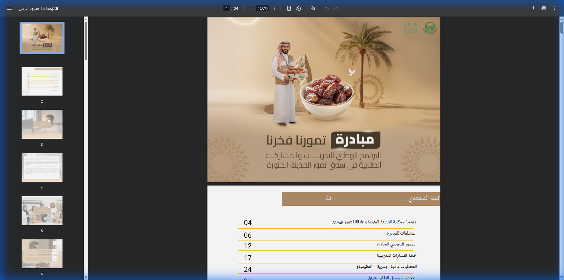Click the total page count 34
Viewport: 564px width, 280px height.
pyautogui.click(x=236, y=8)
